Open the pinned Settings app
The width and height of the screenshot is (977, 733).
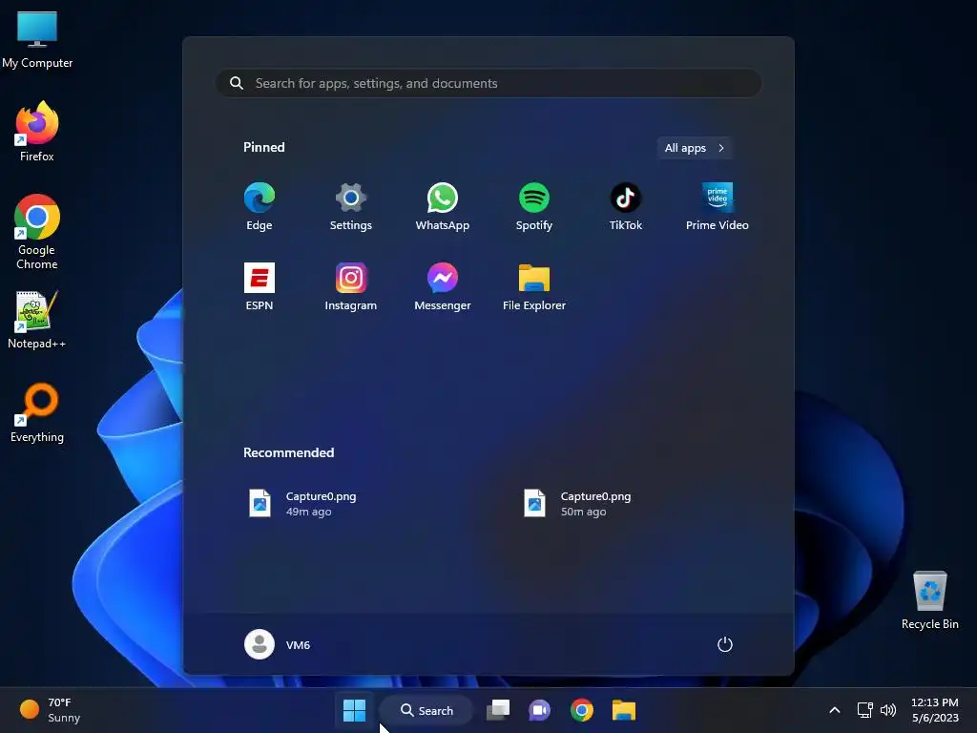pyautogui.click(x=351, y=207)
